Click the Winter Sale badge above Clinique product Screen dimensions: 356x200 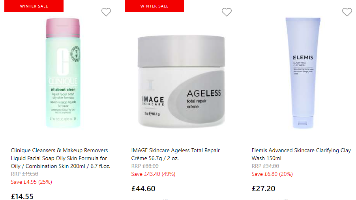[34, 6]
